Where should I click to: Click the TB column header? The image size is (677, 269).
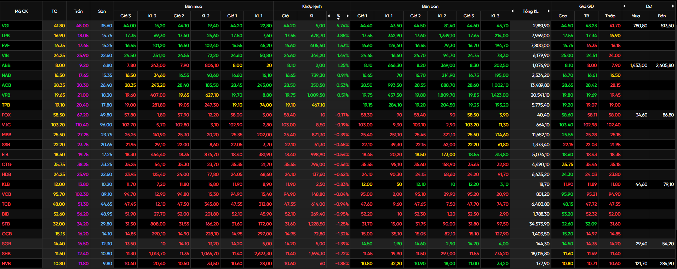click(586, 16)
